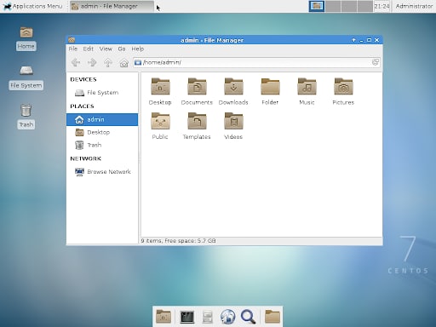
Task: Select the folder named Folder
Action: [270, 92]
